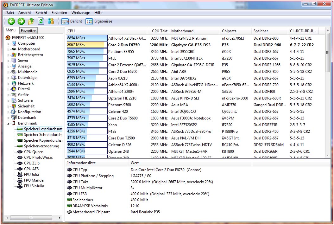Expand the Datenbank tree node
The image size is (334, 225).
pyautogui.click(x=8, y=118)
